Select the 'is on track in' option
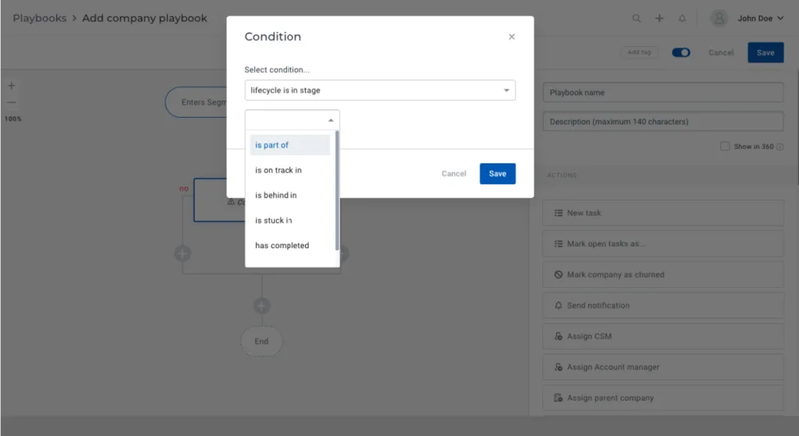Screen dimensions: 799x436 [x=290, y=170]
